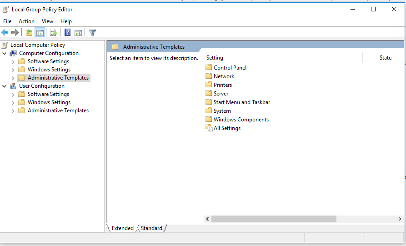Collapse the Computer Configuration tree node
Viewport: 406px width, 246px height.
click(5, 54)
